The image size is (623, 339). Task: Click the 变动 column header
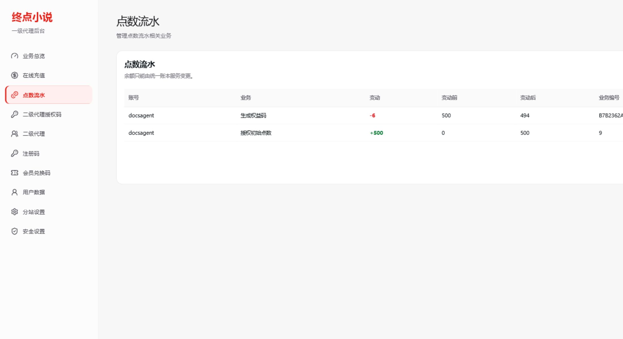375,98
